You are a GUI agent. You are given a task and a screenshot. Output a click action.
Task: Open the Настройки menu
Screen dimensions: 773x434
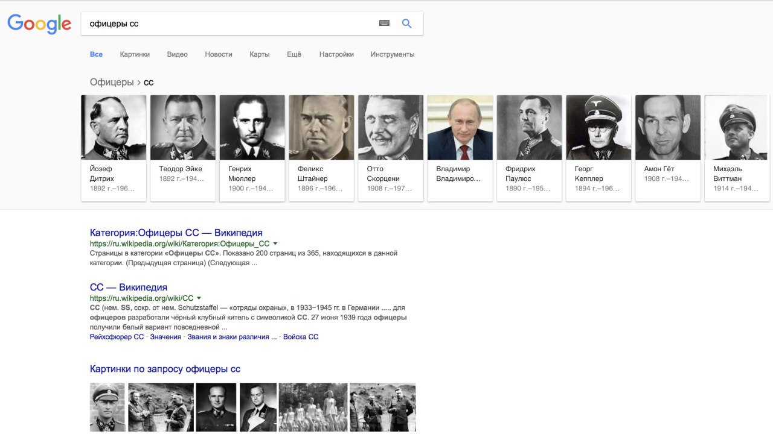click(336, 54)
